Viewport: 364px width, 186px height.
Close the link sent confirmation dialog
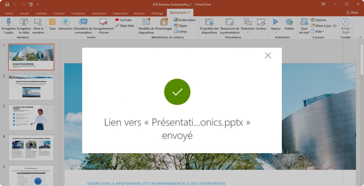pyautogui.click(x=268, y=55)
